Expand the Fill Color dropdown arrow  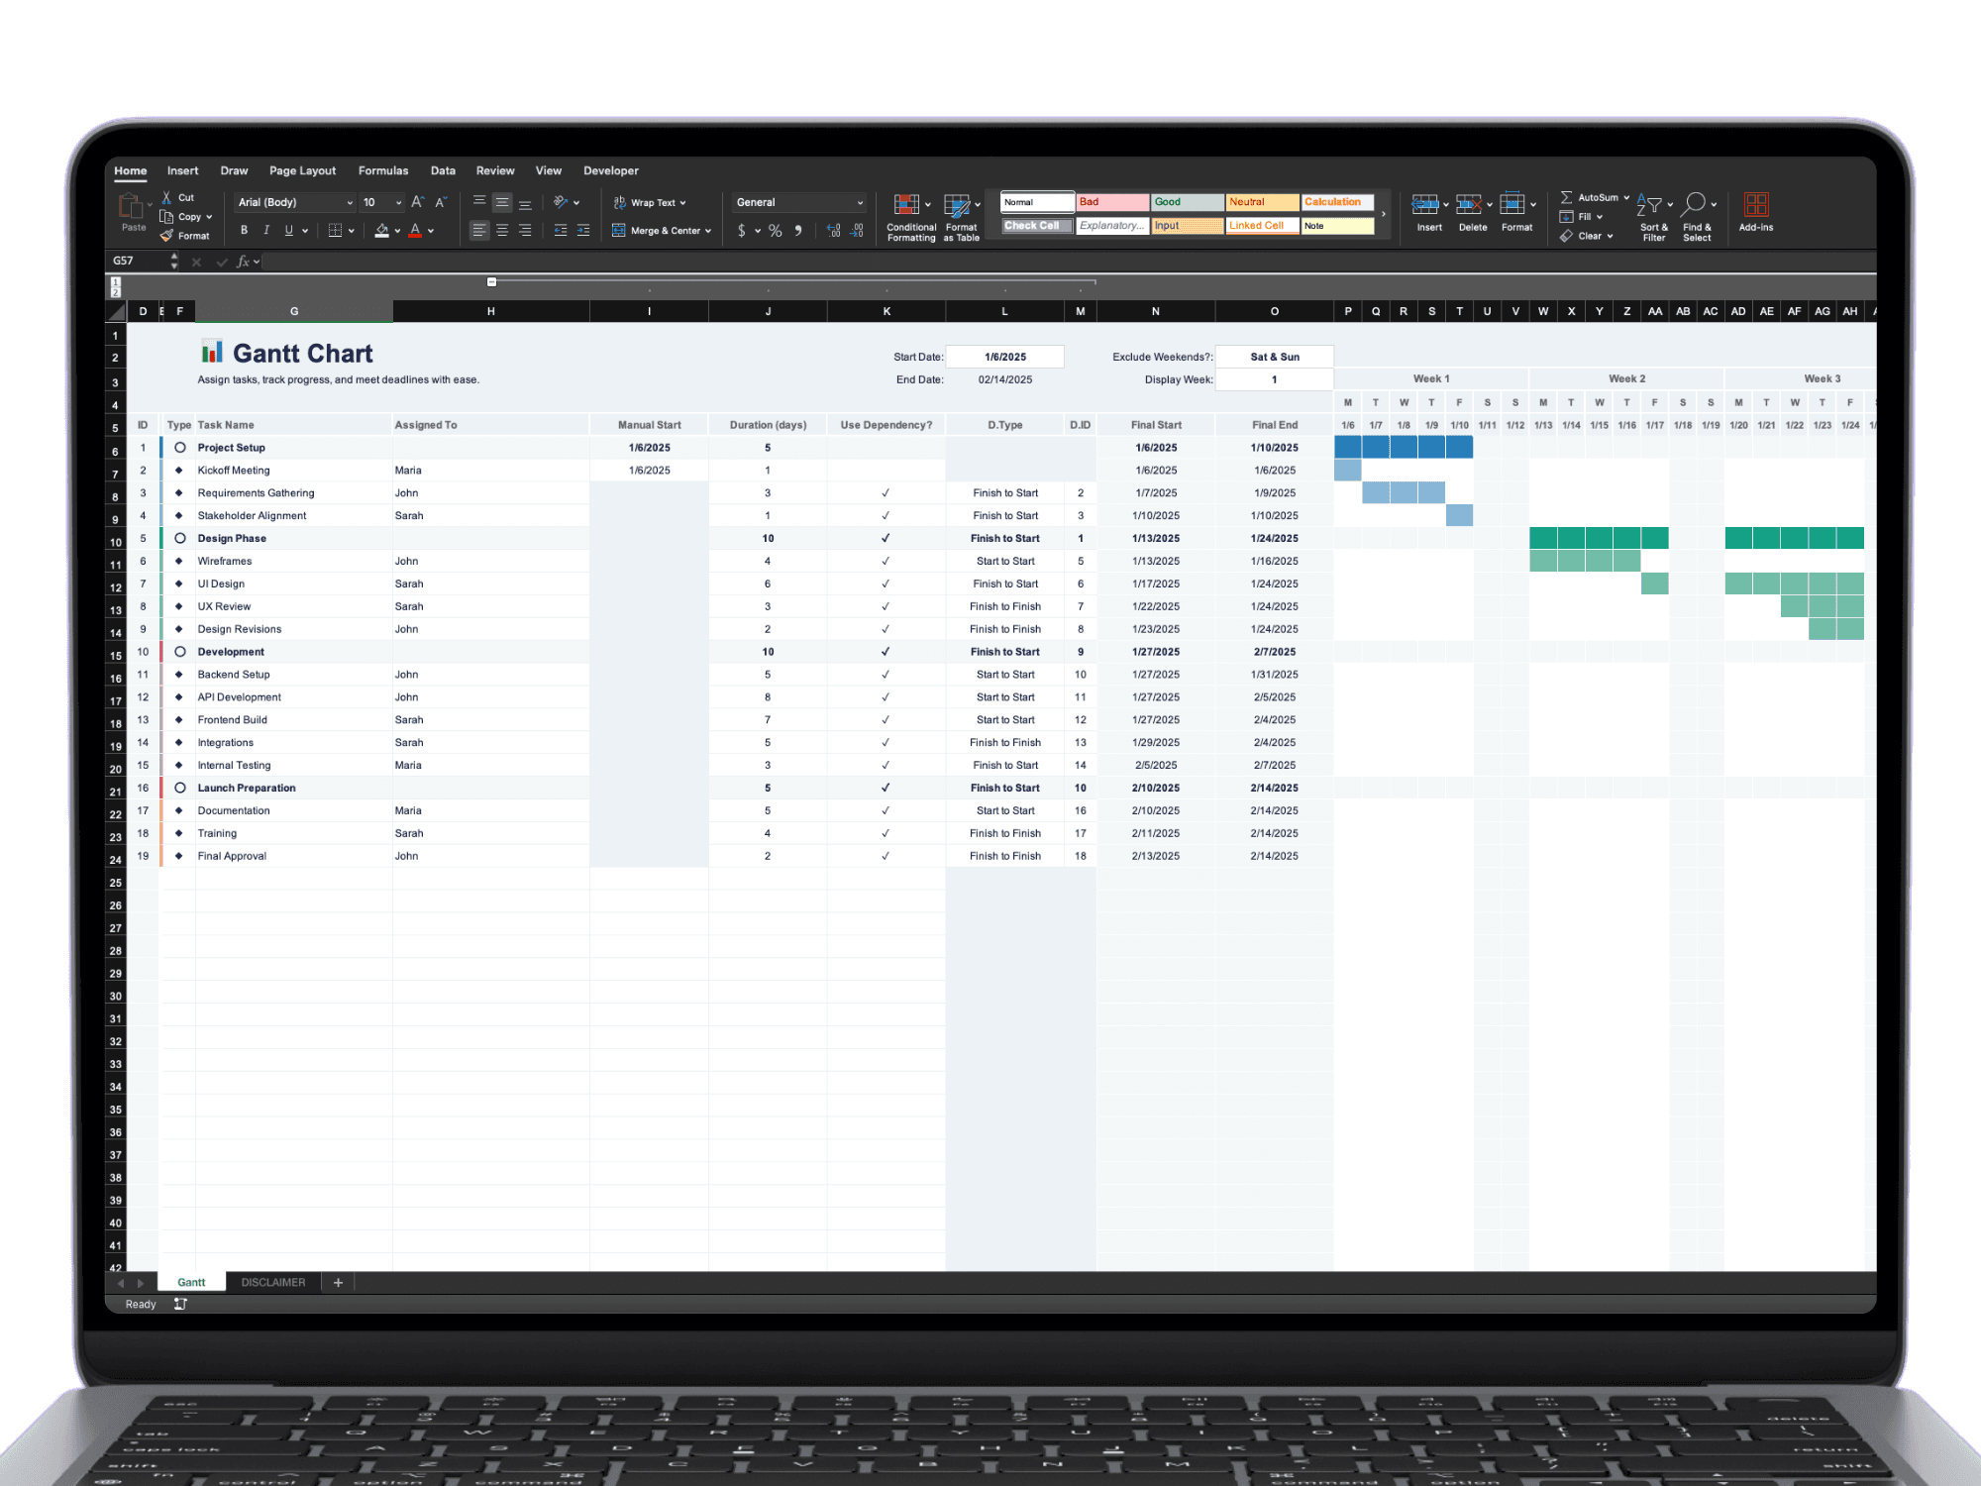click(x=397, y=231)
